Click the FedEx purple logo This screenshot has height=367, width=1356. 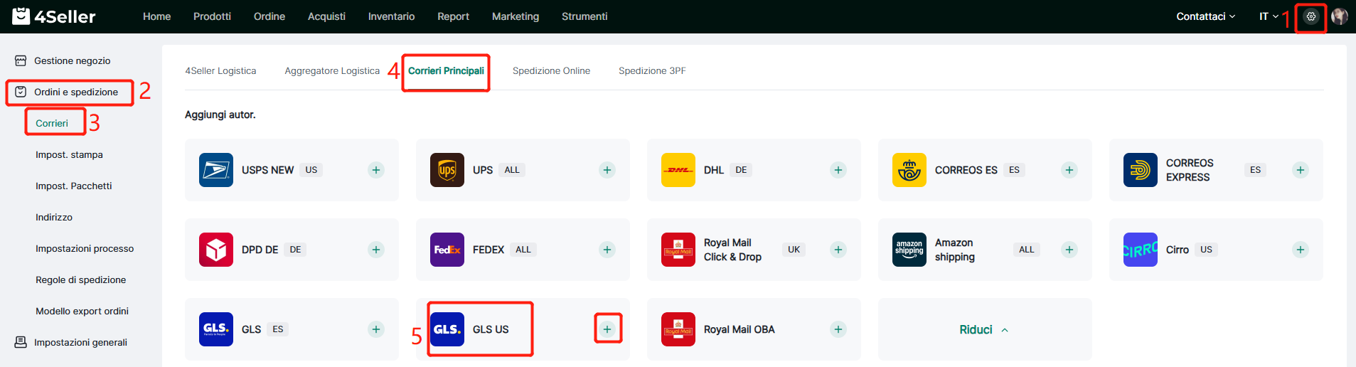447,250
